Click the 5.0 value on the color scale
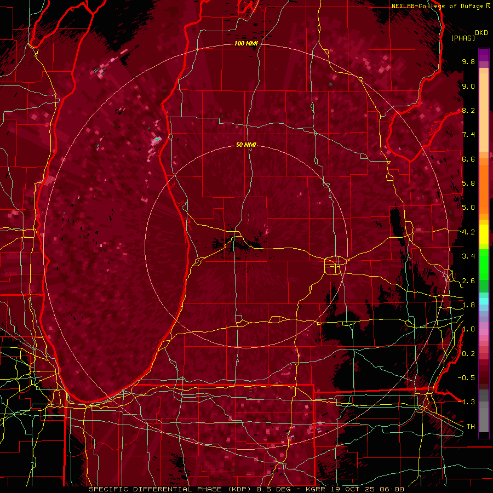Image resolution: width=493 pixels, height=493 pixels. [468, 208]
